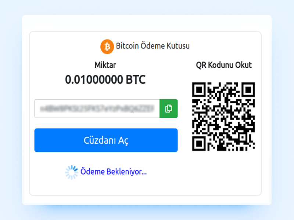Click the center of the QR code
294x220 pixels.
coord(223,117)
